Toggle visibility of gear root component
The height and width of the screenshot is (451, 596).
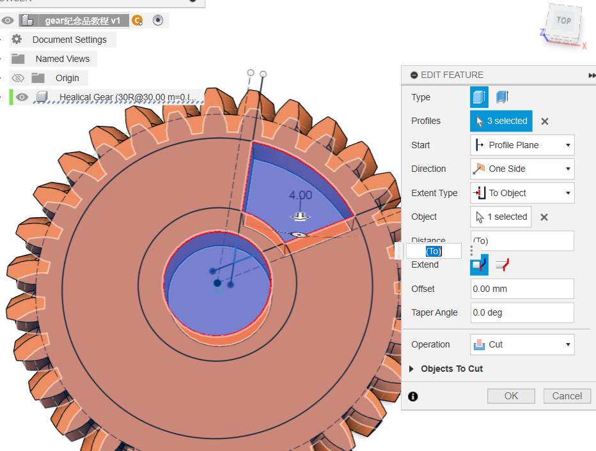pos(8,20)
